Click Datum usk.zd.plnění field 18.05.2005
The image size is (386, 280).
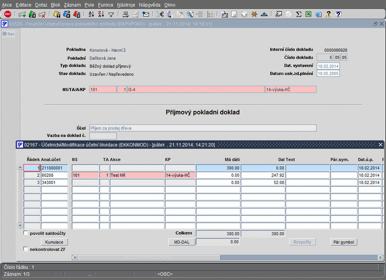(x=328, y=74)
